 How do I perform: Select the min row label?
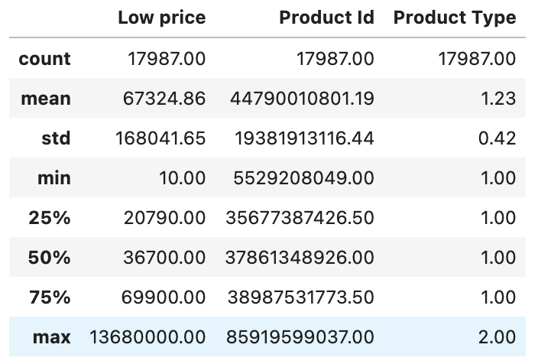click(x=54, y=178)
